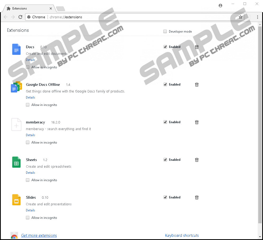Remove the Docs extension with trash icon
This screenshot has width=263, height=240.
coord(197,47)
